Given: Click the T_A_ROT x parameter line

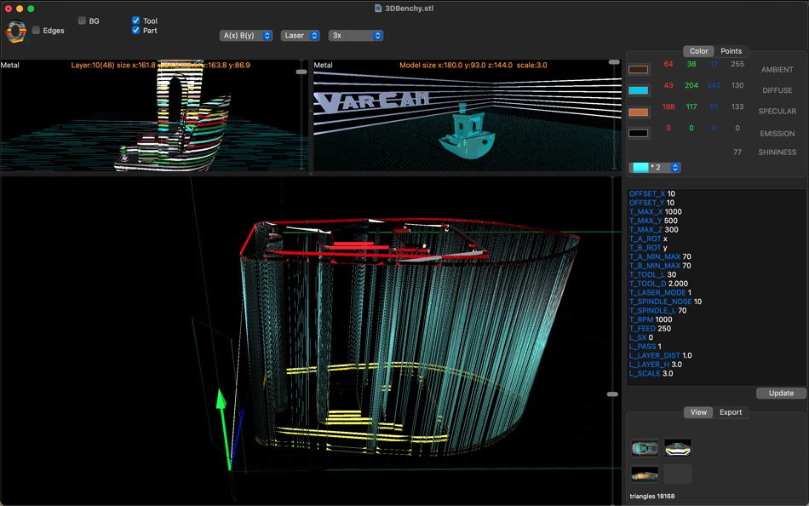Looking at the screenshot, I should (x=648, y=239).
